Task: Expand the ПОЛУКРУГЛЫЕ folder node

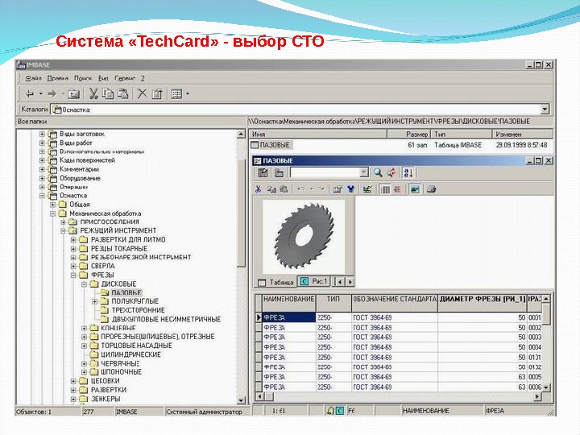Action: [x=94, y=301]
